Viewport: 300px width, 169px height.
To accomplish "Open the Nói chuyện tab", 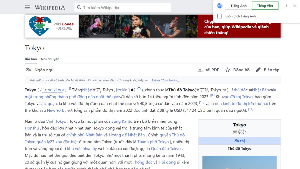I will 50,59.
